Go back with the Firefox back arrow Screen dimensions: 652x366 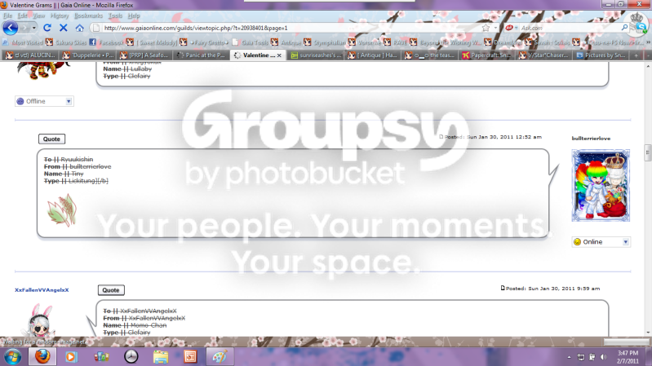click(11, 28)
